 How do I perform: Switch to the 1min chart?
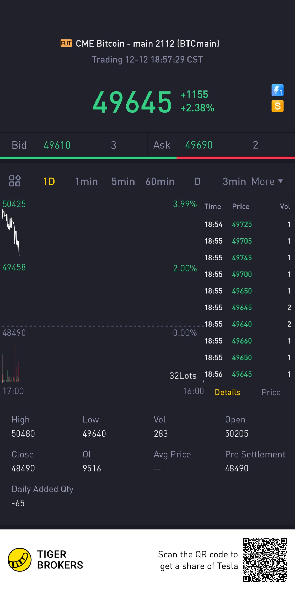point(86,181)
